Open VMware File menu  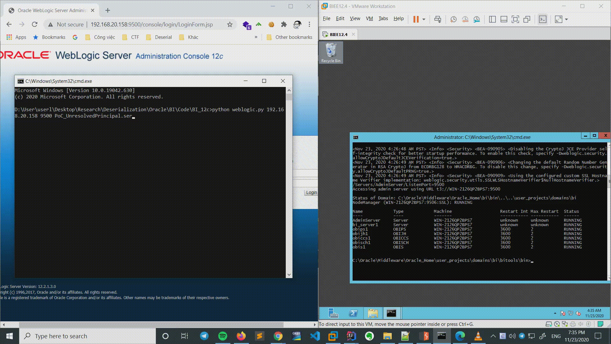[327, 18]
